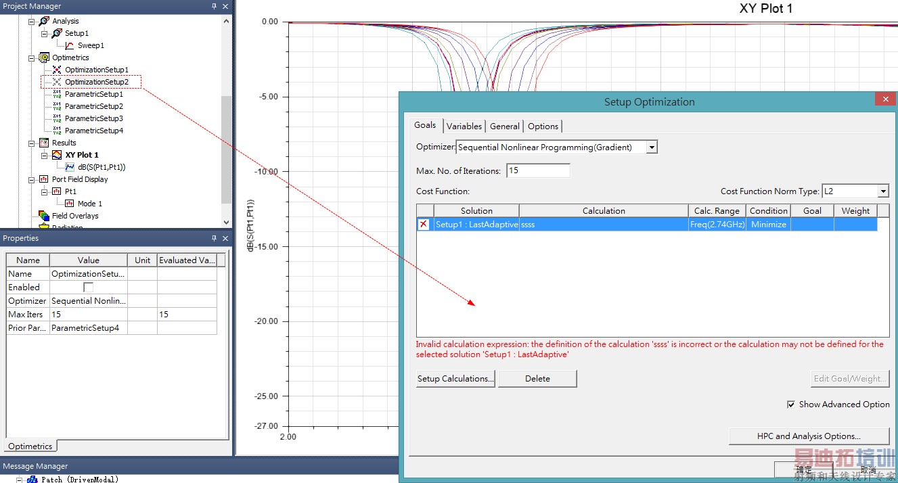Click the ParametricSetup1 X=1 icon

point(57,94)
